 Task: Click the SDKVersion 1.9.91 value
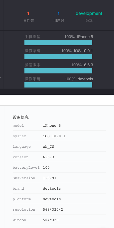(x=49, y=178)
